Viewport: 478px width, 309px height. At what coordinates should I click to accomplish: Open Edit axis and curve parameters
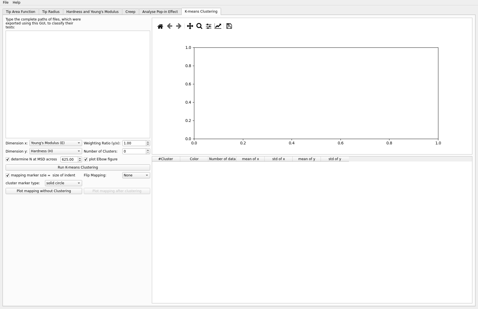(218, 26)
